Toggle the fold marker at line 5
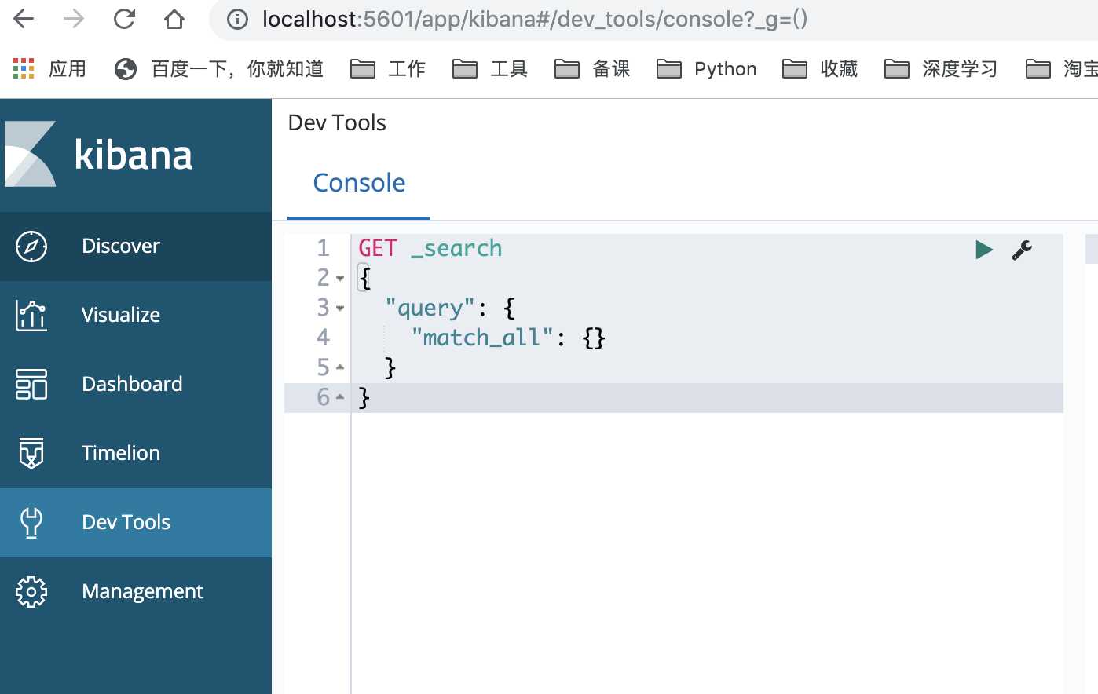 (340, 367)
